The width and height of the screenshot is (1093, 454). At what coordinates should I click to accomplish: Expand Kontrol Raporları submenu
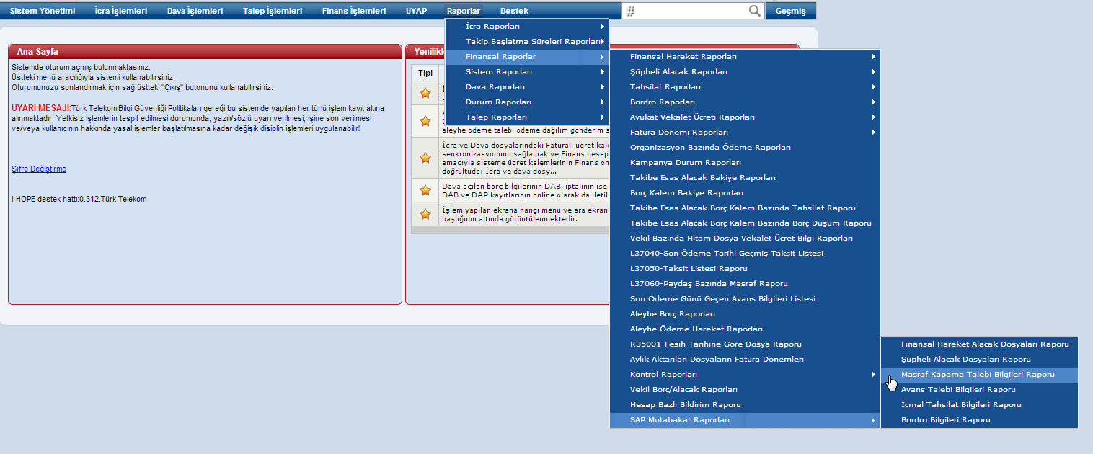pyautogui.click(x=745, y=375)
